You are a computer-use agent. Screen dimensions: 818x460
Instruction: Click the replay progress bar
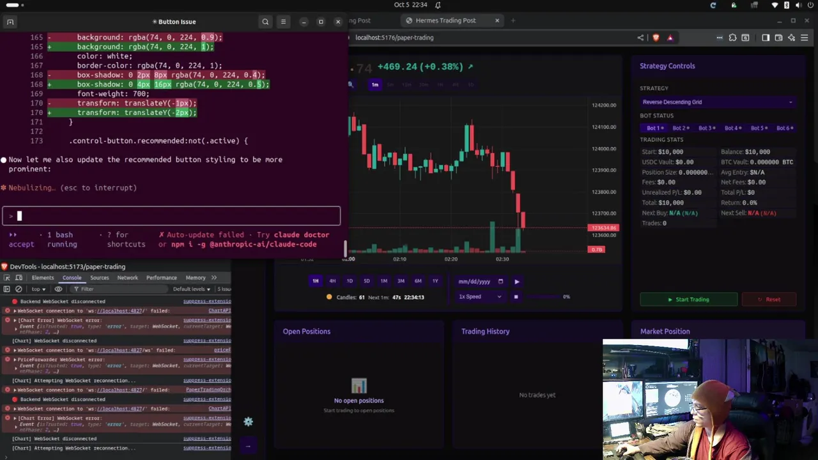tap(542, 296)
